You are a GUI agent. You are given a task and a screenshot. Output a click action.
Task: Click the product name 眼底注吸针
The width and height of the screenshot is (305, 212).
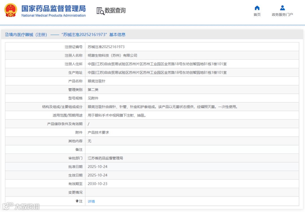(x=97, y=81)
